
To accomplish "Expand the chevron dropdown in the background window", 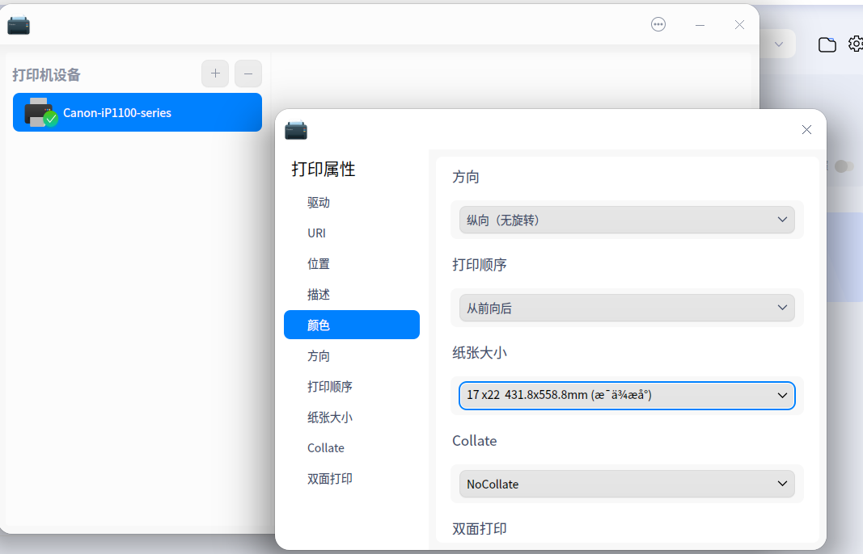I will [x=779, y=44].
